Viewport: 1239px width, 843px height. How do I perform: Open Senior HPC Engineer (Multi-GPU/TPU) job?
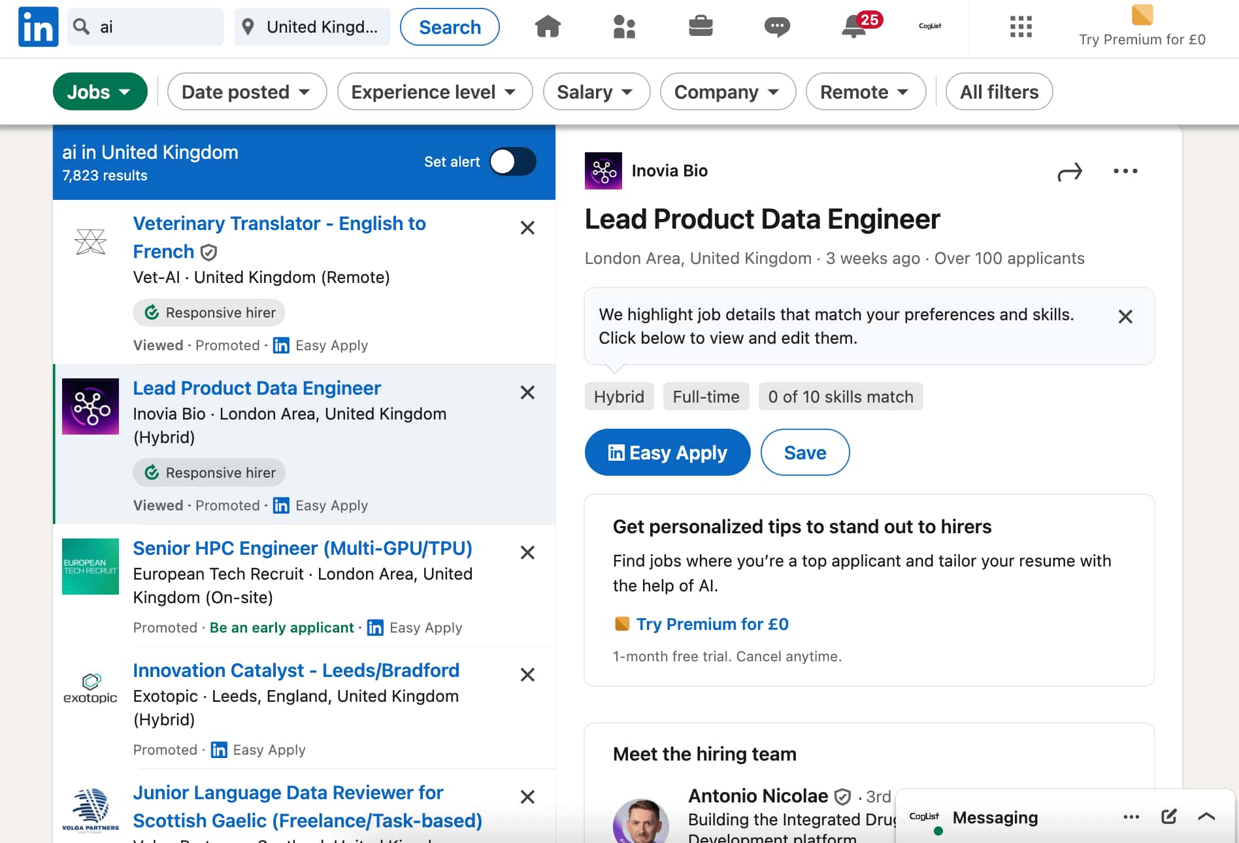303,548
